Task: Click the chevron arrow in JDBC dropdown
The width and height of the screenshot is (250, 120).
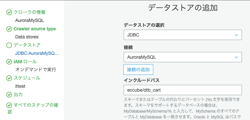Action: [236, 35]
